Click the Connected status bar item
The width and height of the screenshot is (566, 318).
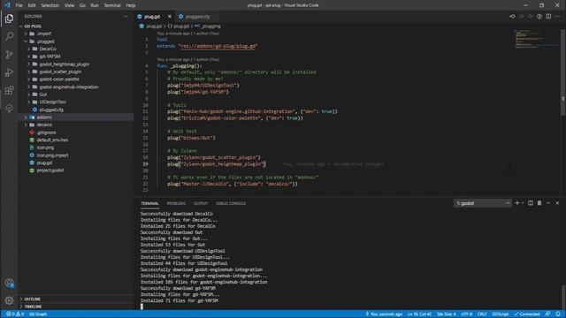527,314
